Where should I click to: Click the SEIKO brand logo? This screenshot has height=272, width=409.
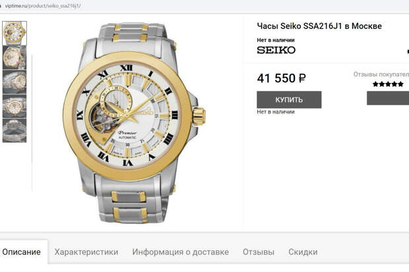coord(276,50)
